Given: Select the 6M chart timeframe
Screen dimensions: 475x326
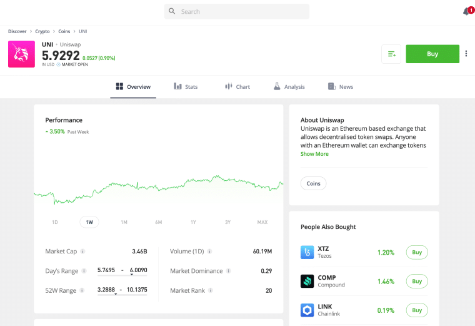Looking at the screenshot, I should (x=158, y=222).
